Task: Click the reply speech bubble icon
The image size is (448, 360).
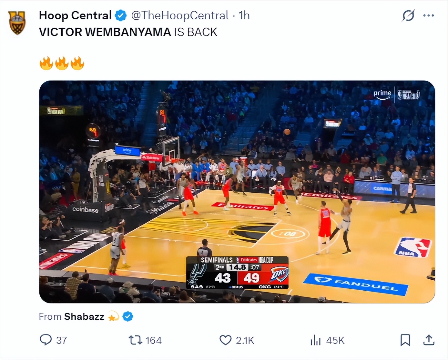Action: (x=46, y=340)
